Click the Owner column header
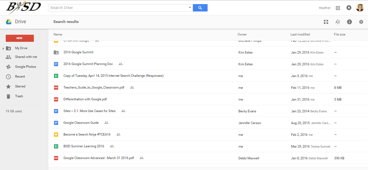368x170 pixels. pyautogui.click(x=242, y=34)
